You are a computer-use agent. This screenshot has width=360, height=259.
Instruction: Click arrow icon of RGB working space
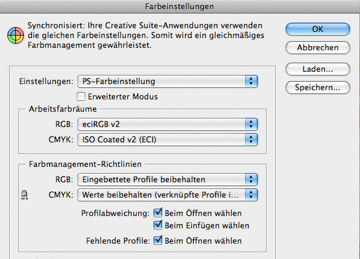click(251, 125)
